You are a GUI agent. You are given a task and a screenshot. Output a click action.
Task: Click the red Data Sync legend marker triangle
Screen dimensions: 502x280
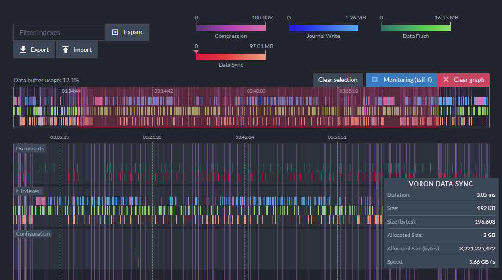196,52
